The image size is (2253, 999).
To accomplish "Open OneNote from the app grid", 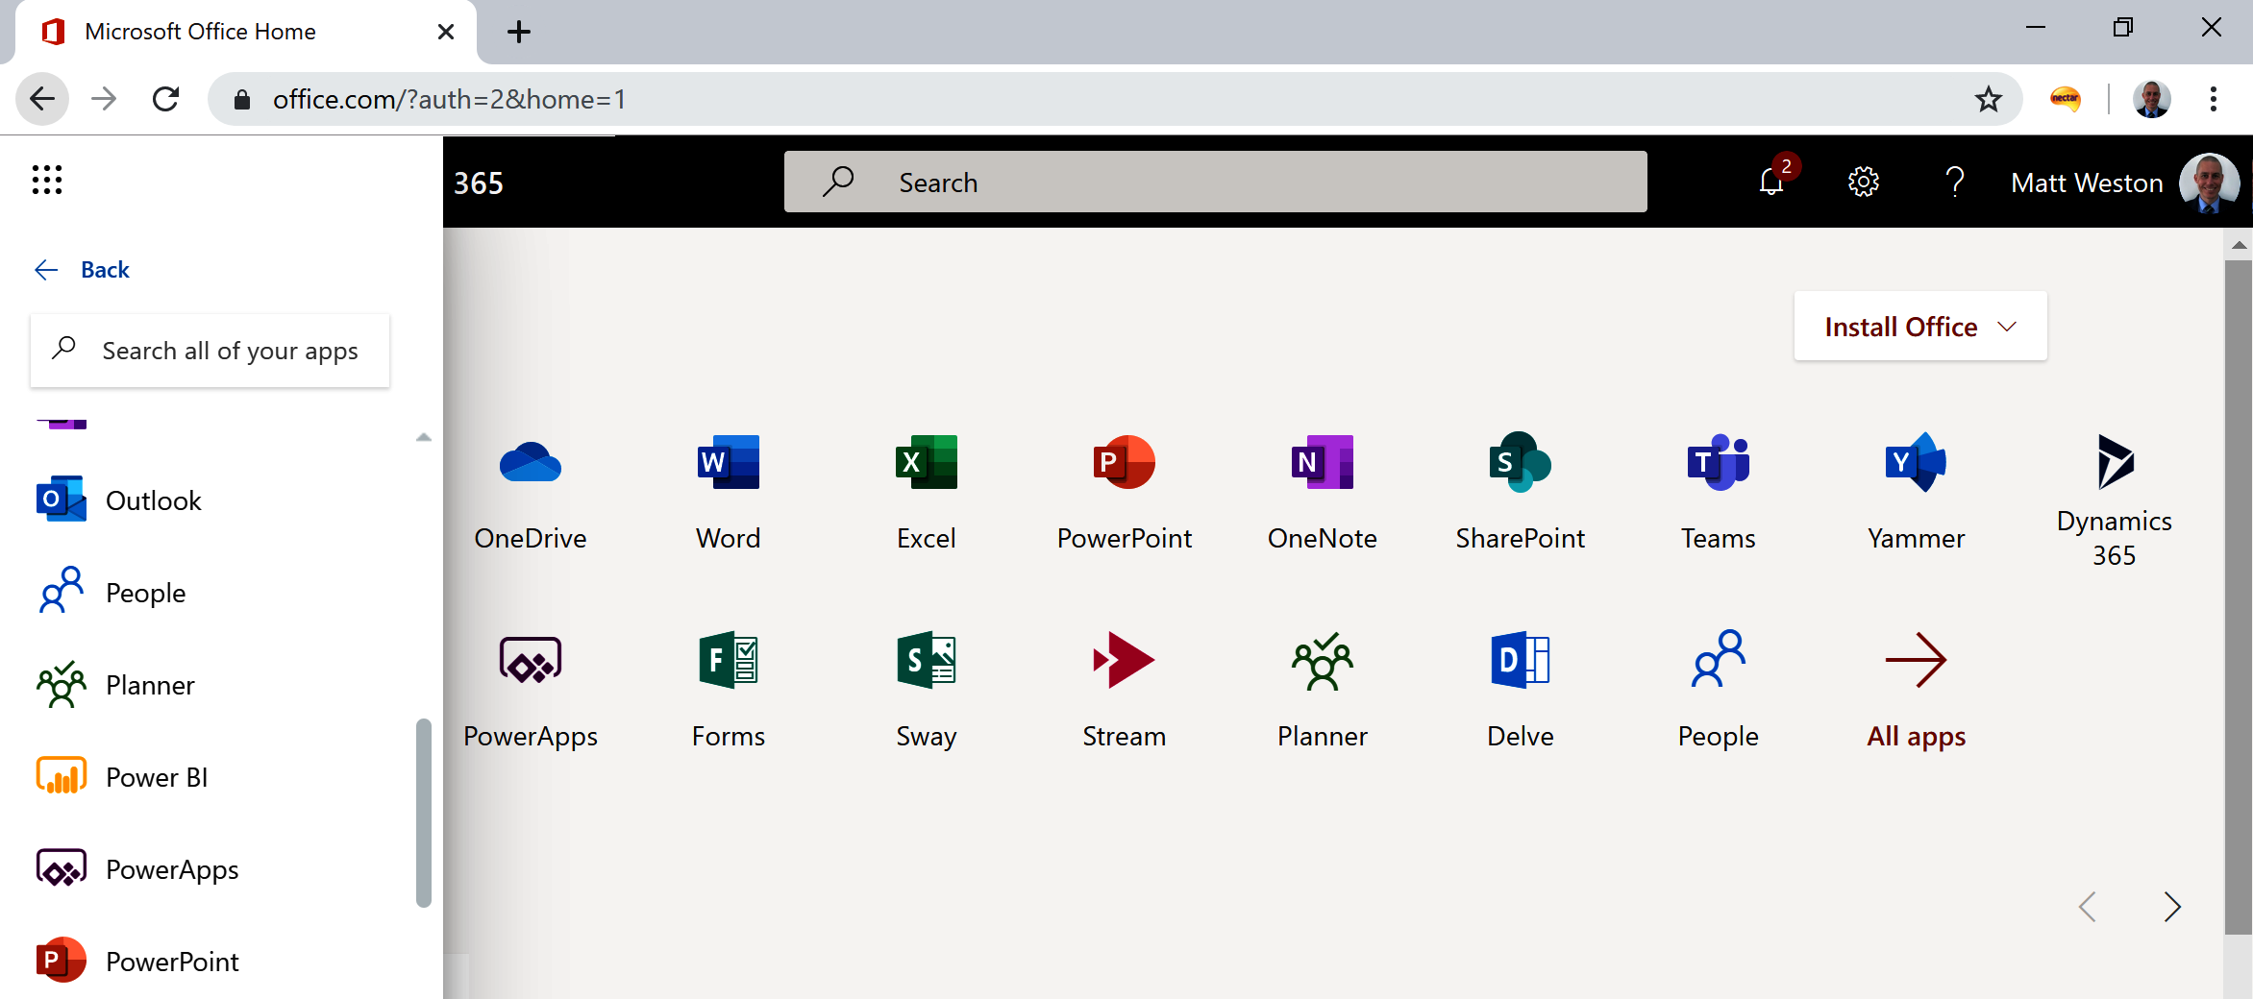I will point(1323,494).
